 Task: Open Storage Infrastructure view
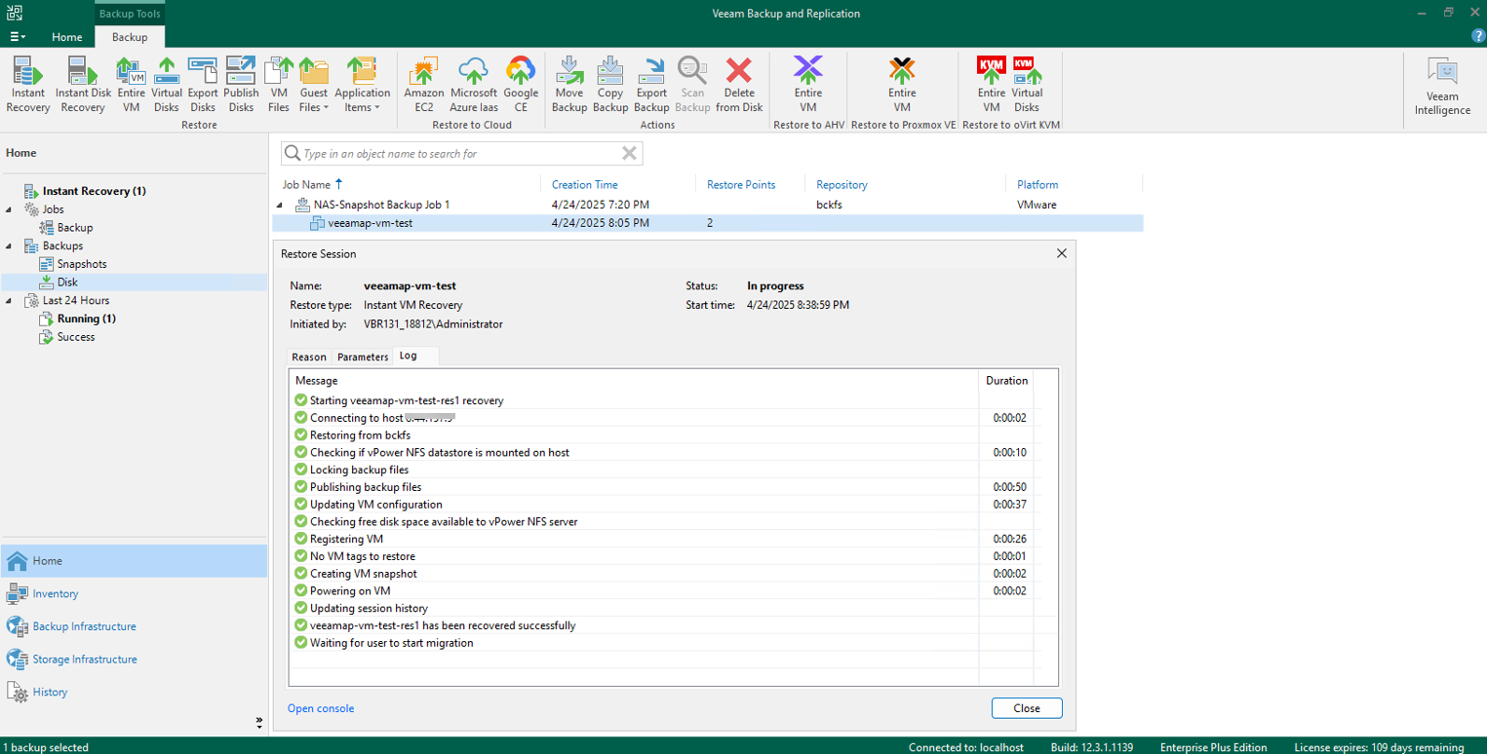134,660
